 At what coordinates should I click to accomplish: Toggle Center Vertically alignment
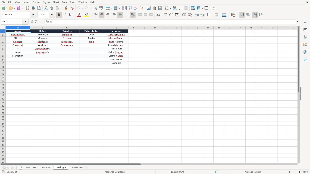[120, 15]
